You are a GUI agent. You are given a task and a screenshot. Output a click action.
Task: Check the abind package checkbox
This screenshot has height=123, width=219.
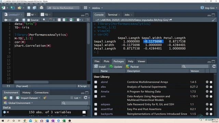coord(96,82)
